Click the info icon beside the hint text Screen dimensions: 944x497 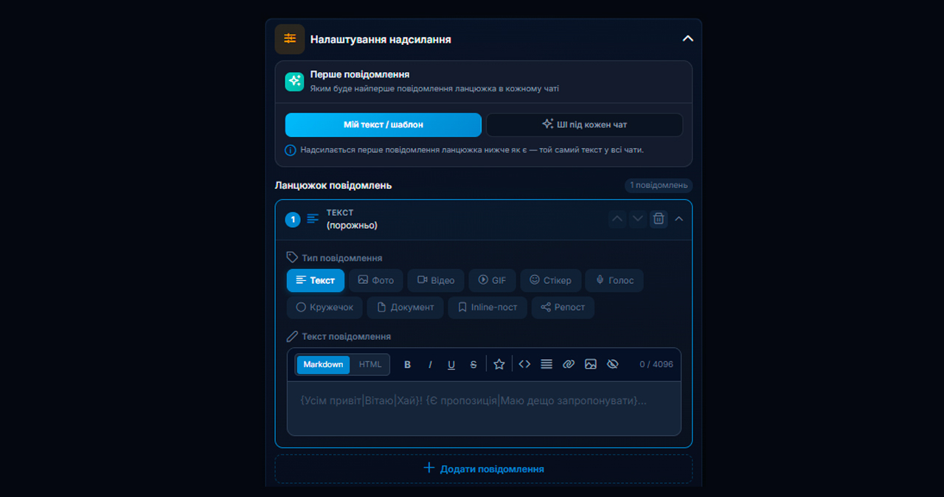click(291, 150)
